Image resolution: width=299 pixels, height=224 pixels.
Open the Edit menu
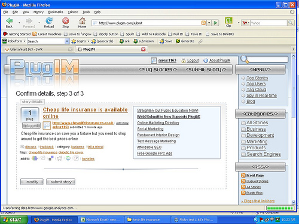(15, 12)
